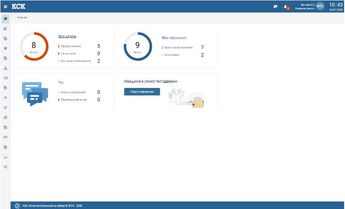
Task: Select the eye icon in the sidebar
Action: tap(5, 98)
